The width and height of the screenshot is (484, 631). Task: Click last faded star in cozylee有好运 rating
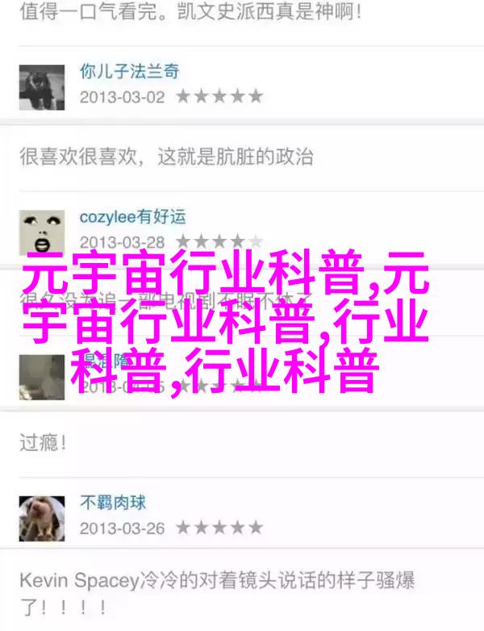[x=256, y=241]
